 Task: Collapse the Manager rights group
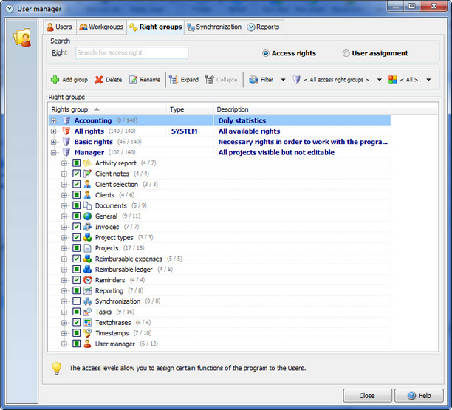tap(54, 153)
